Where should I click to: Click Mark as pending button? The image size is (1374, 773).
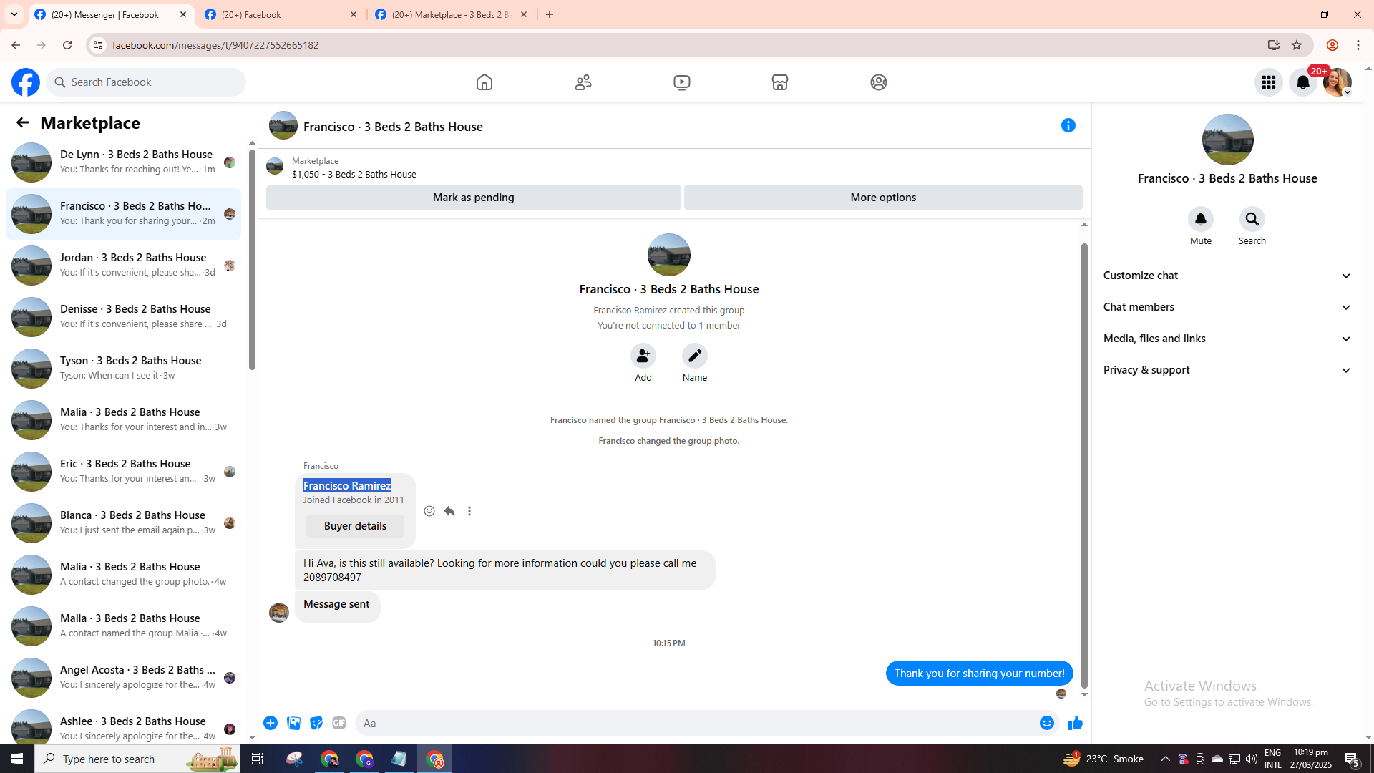coord(473,198)
